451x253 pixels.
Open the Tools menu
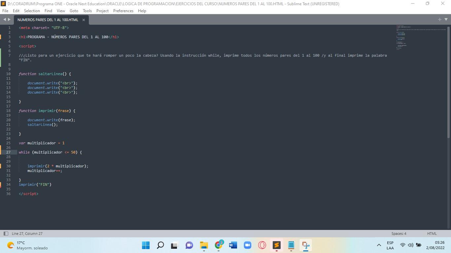(87, 11)
